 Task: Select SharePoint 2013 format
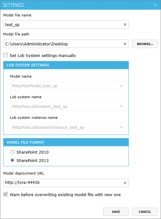click(12, 160)
